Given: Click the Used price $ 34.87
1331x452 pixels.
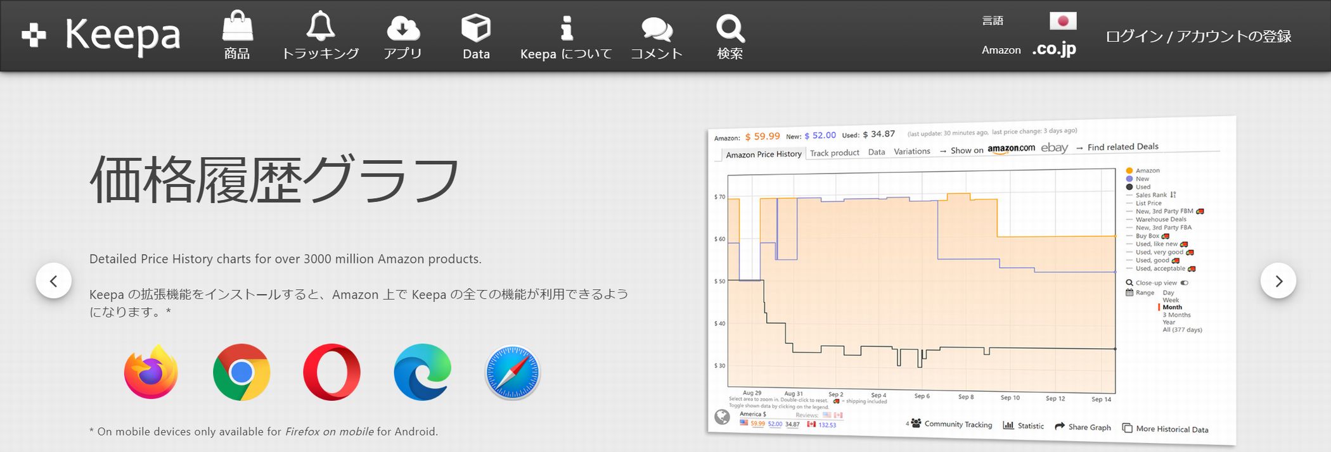Looking at the screenshot, I should (x=878, y=134).
